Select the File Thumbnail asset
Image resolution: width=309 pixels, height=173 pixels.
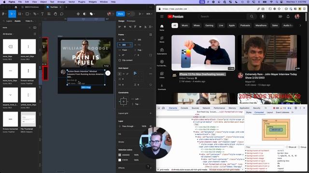(x=28, y=119)
